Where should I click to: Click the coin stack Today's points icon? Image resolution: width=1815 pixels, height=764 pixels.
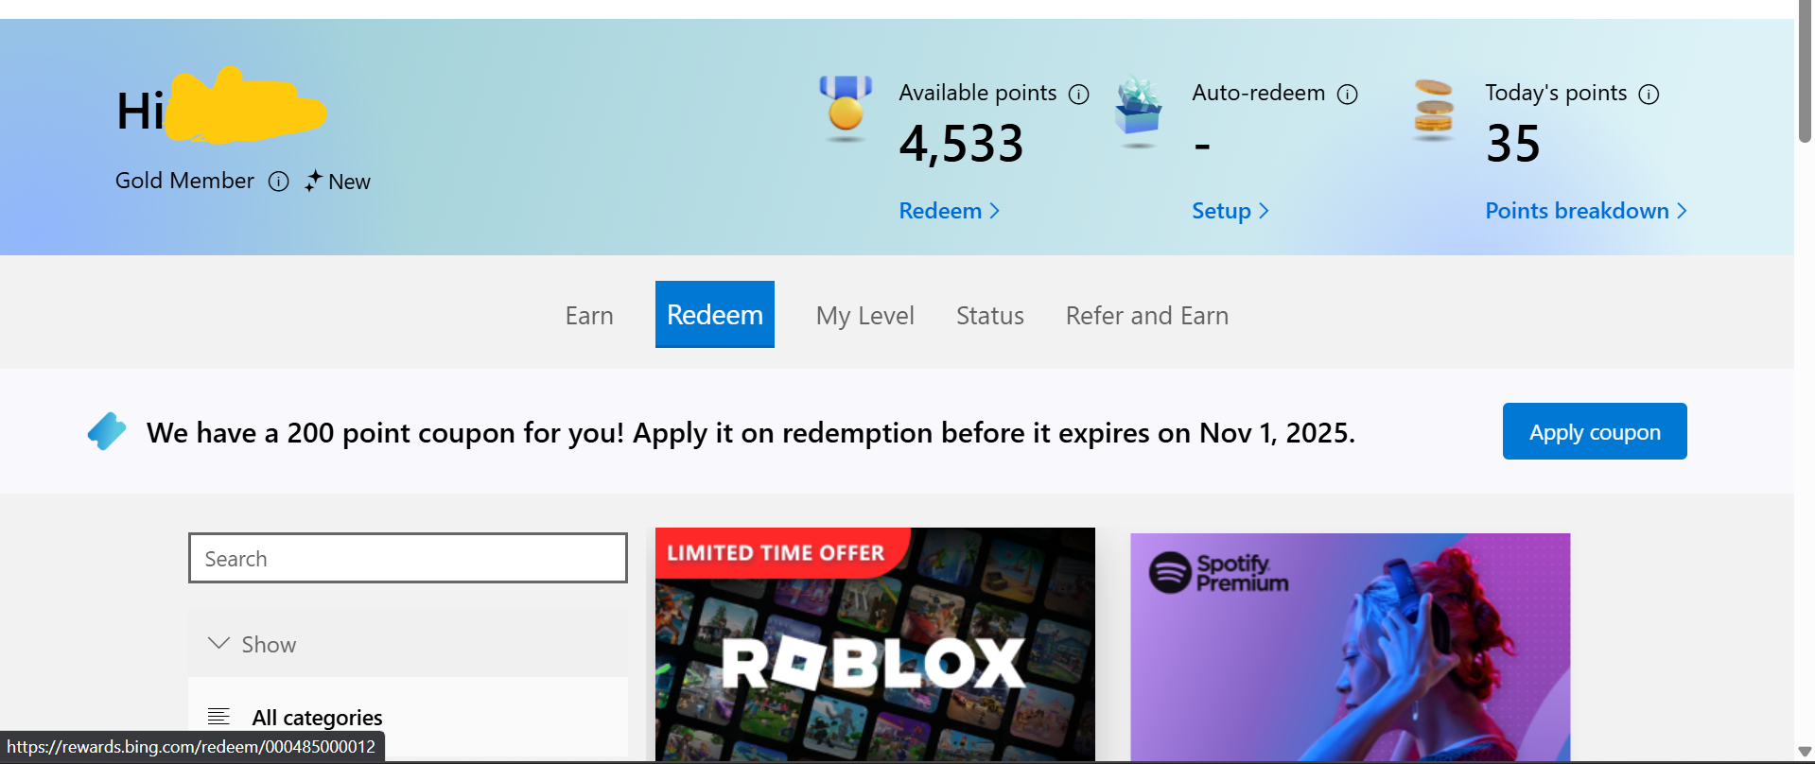[x=1434, y=110]
